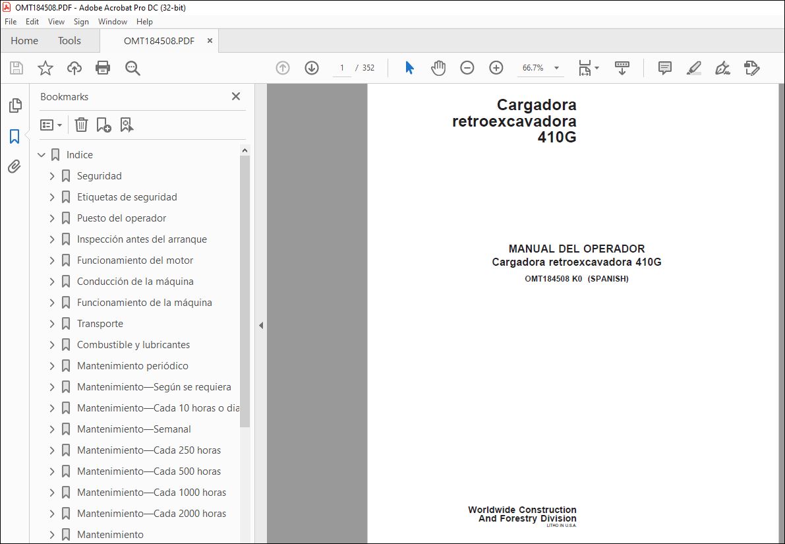The image size is (785, 544).
Task: Open the find text magnifier icon
Action: (132, 68)
